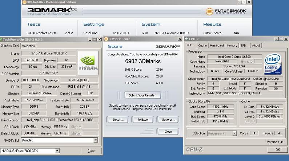Viewport: 289px width, 161px height.
Task: Click the Memory Type DDR3 field
Action: coord(34,107)
